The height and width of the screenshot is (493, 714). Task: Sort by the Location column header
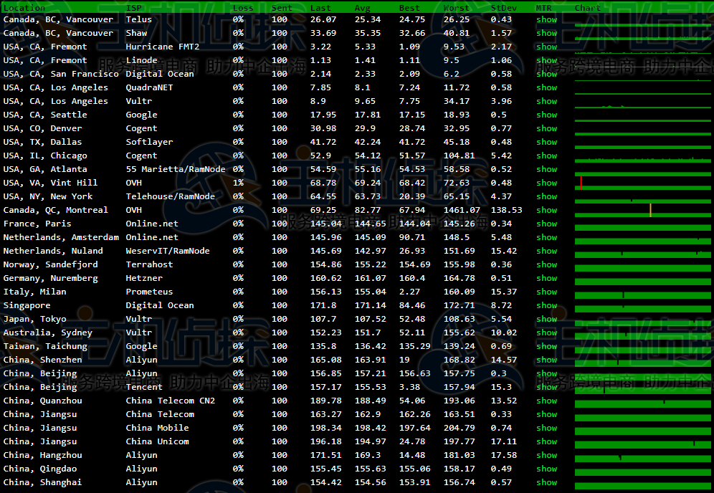(x=24, y=8)
